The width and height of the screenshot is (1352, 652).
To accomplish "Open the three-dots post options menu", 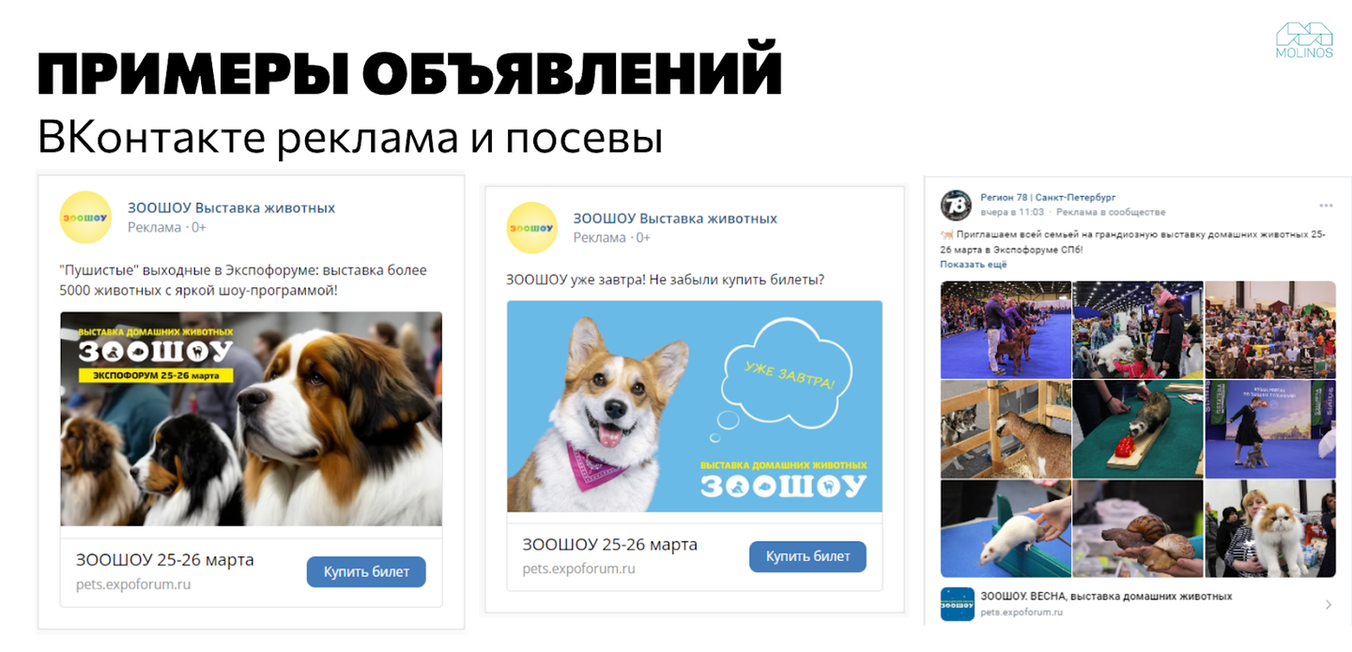I will (x=1326, y=205).
